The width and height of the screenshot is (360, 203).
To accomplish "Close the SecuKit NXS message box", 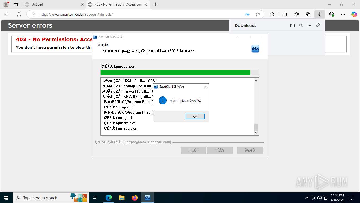I will [x=205, y=87].
